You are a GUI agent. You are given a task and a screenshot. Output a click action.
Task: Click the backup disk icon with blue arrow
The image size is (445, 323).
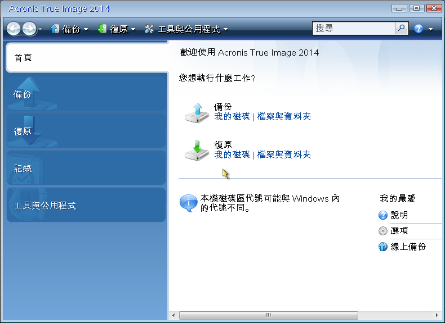click(197, 113)
